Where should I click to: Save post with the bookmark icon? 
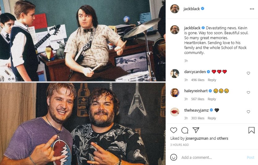252,130
